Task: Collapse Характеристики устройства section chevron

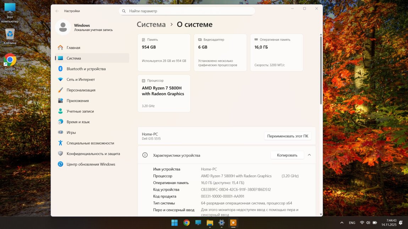Action: (309, 155)
